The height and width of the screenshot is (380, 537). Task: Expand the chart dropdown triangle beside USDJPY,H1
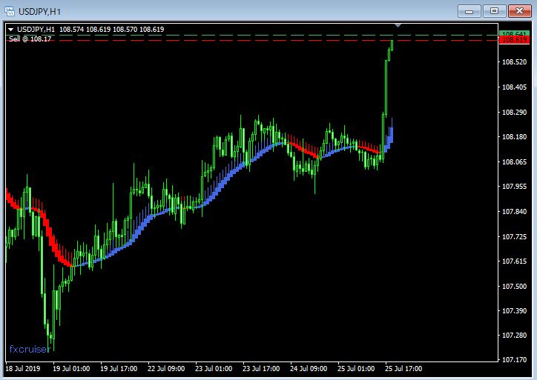[x=10, y=30]
